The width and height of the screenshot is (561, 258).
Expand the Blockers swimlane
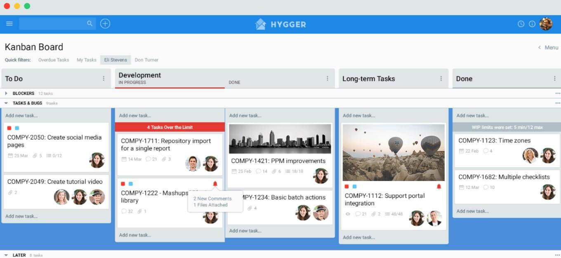click(x=6, y=94)
